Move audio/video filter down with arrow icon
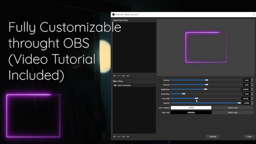The width and height of the screenshot is (256, 144). click(128, 76)
